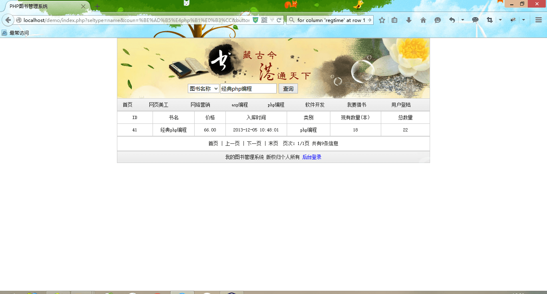Go to browser home page icon
The image size is (547, 294).
[423, 20]
